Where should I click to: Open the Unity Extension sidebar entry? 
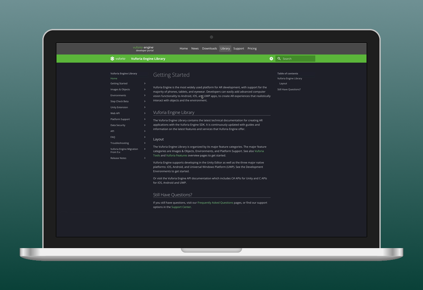tap(119, 107)
